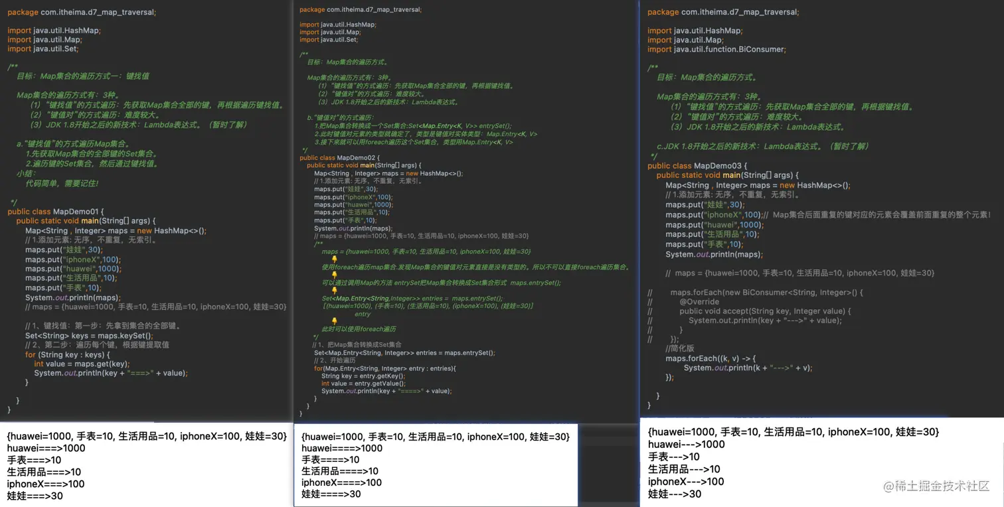Click "import java.util.HashMap;" in the MapDemo02 file
Image resolution: width=1004 pixels, height=507 pixels.
coord(337,25)
